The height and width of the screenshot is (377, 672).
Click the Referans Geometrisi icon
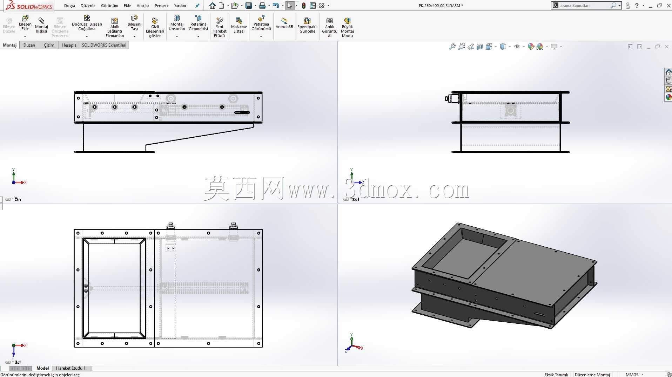pyautogui.click(x=198, y=18)
